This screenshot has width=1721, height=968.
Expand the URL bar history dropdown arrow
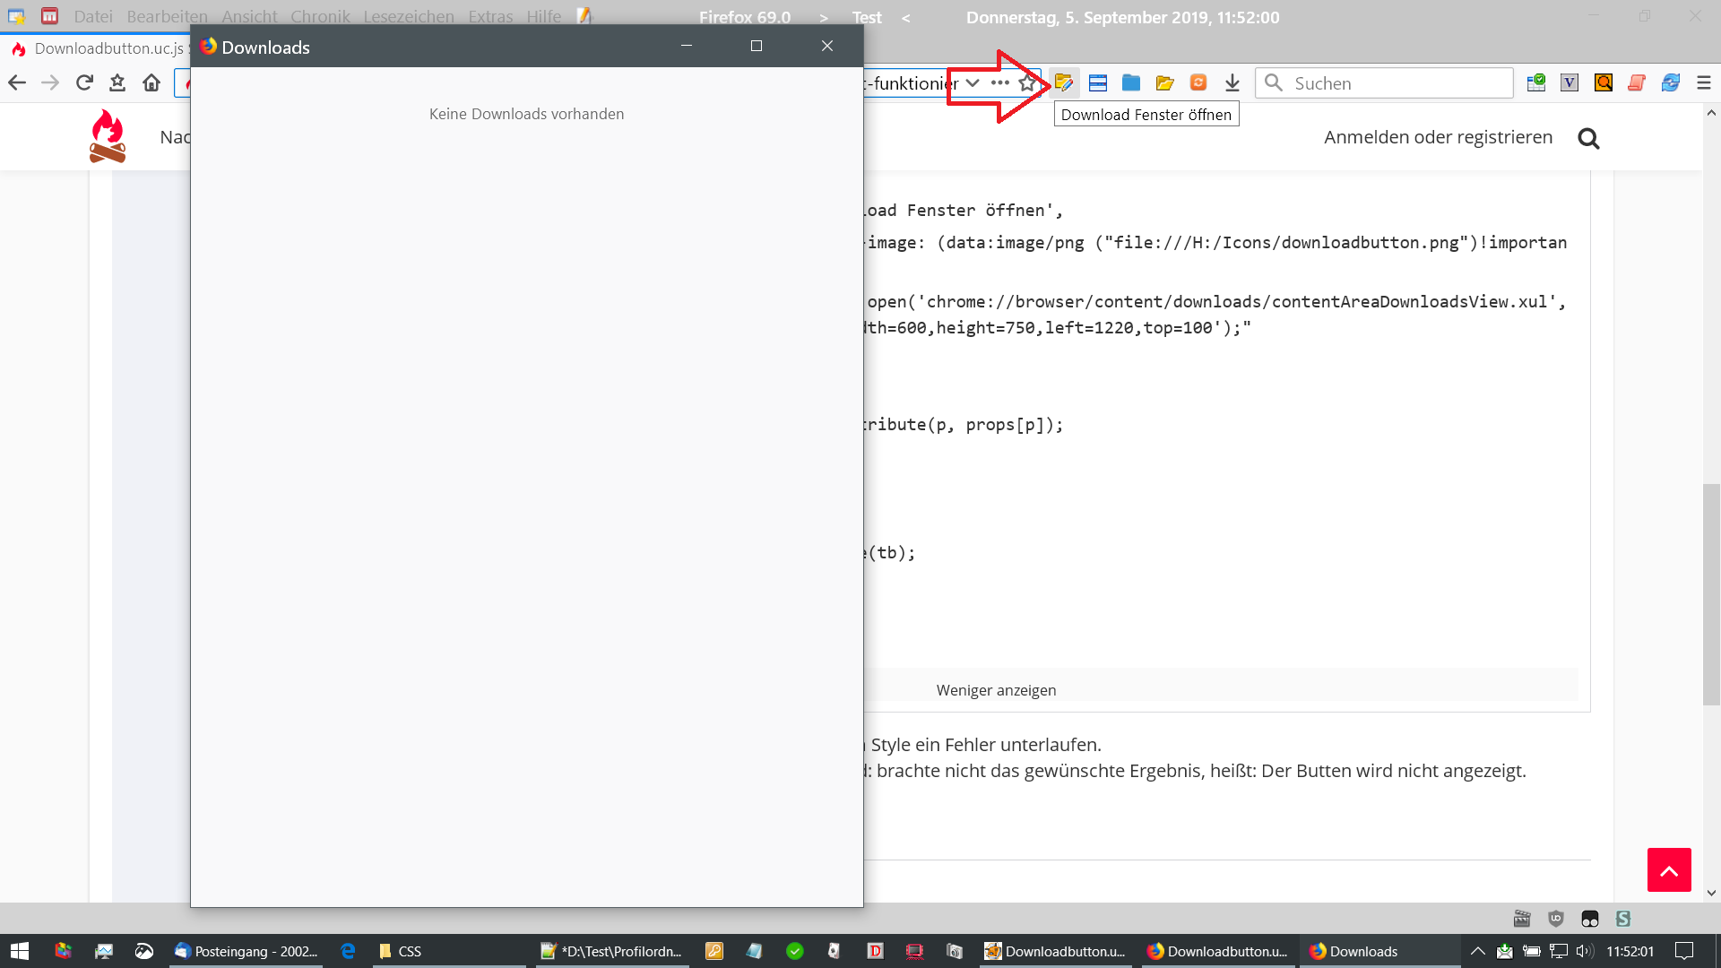pyautogui.click(x=973, y=83)
